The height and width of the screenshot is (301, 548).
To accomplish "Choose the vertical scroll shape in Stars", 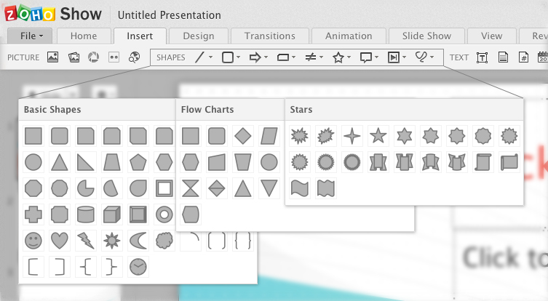I will click(483, 161).
